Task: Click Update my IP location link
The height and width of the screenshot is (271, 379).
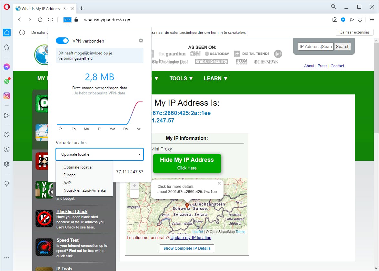Action: pos(191,238)
